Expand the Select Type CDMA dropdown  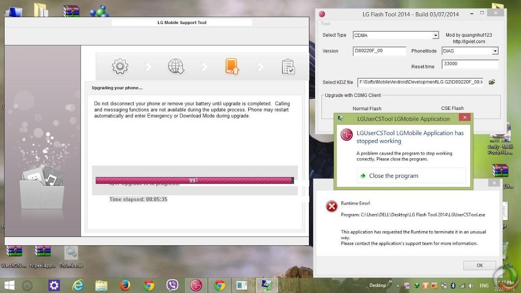pos(436,35)
